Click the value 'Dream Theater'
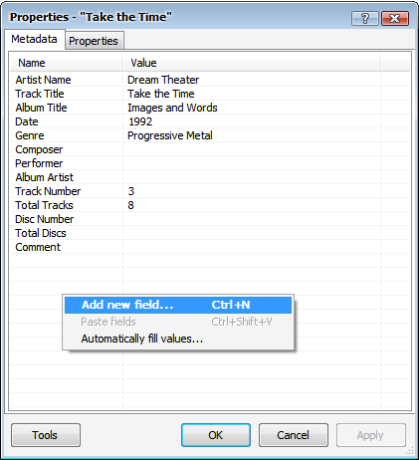 [x=163, y=80]
